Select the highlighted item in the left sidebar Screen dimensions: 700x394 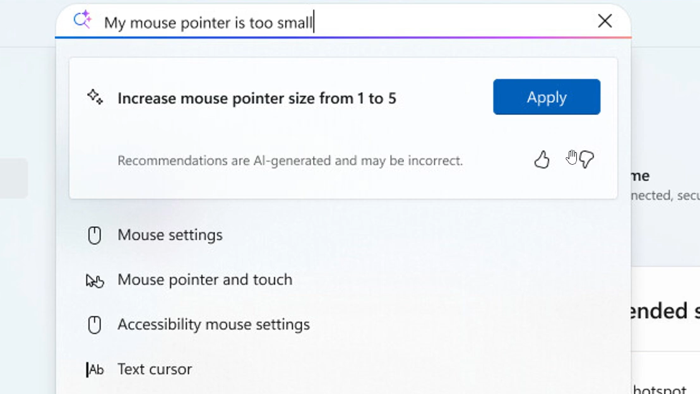point(13,178)
